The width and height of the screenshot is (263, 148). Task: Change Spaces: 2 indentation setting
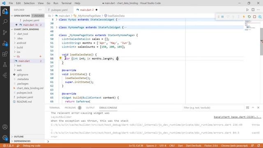151,146
